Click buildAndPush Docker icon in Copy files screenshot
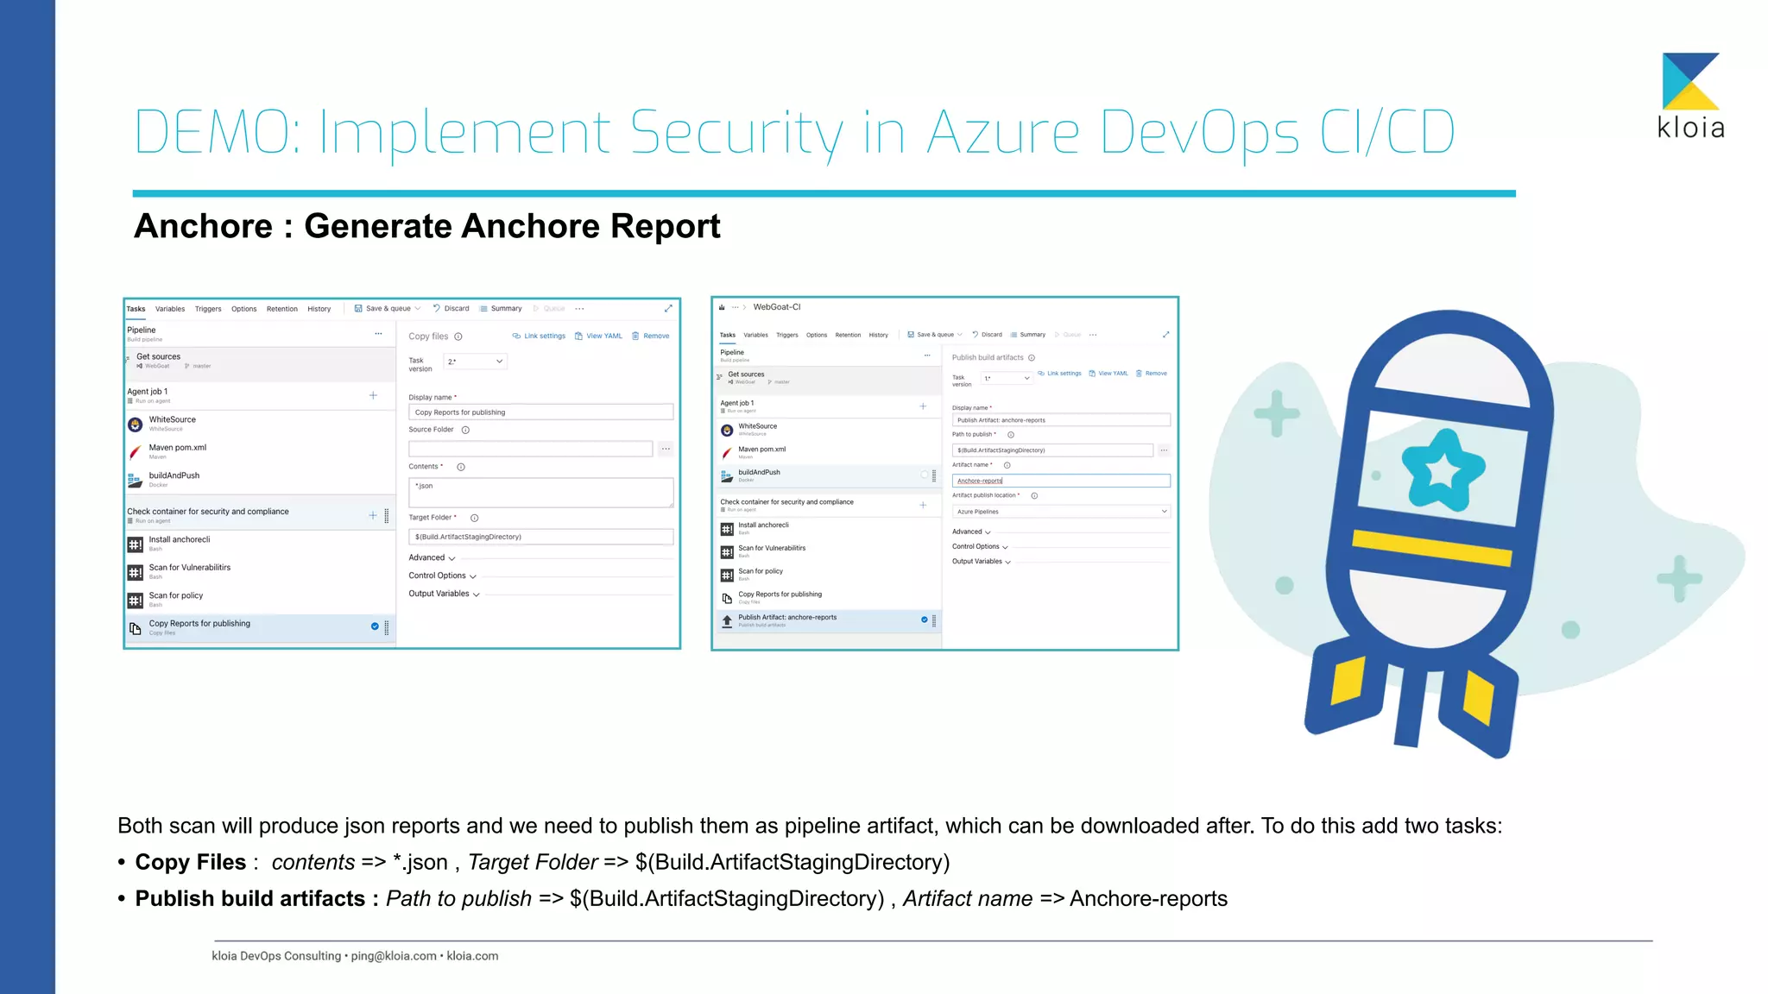Image resolution: width=1768 pixels, height=994 pixels. (135, 481)
